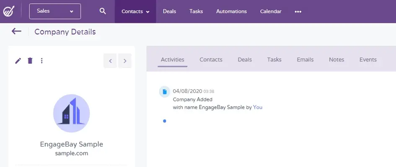Screen dimensions: 396x167
Task: Click the 04/08/2020 activity date
Action: [x=187, y=91]
